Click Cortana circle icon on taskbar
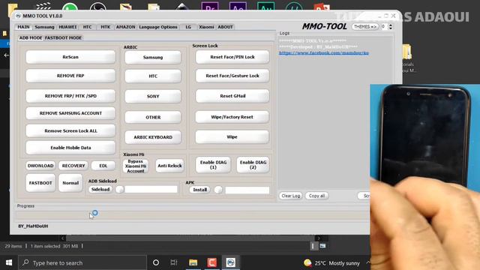 [x=156, y=262]
